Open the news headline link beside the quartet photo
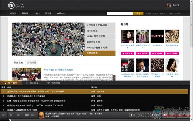The height and width of the screenshot is (121, 193). point(58,70)
